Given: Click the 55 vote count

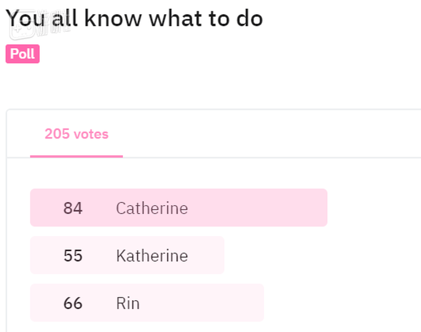Looking at the screenshot, I should [x=73, y=256].
